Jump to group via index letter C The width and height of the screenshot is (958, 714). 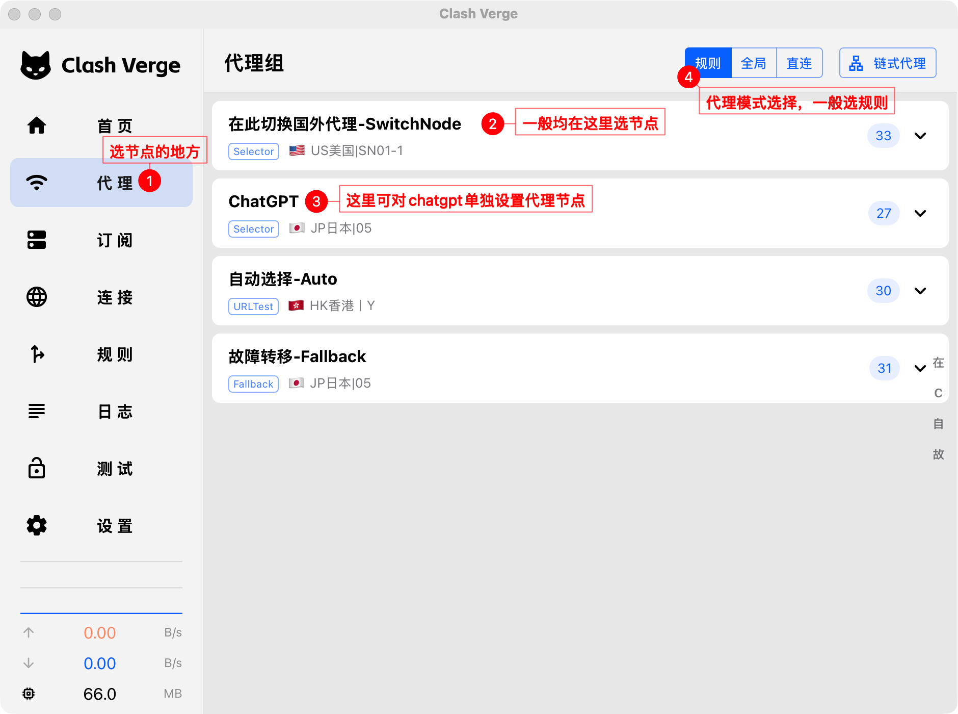pos(939,393)
